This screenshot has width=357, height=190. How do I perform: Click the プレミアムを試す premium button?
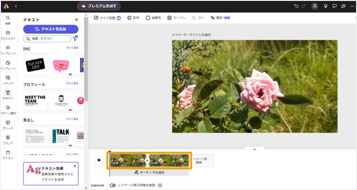pos(99,6)
